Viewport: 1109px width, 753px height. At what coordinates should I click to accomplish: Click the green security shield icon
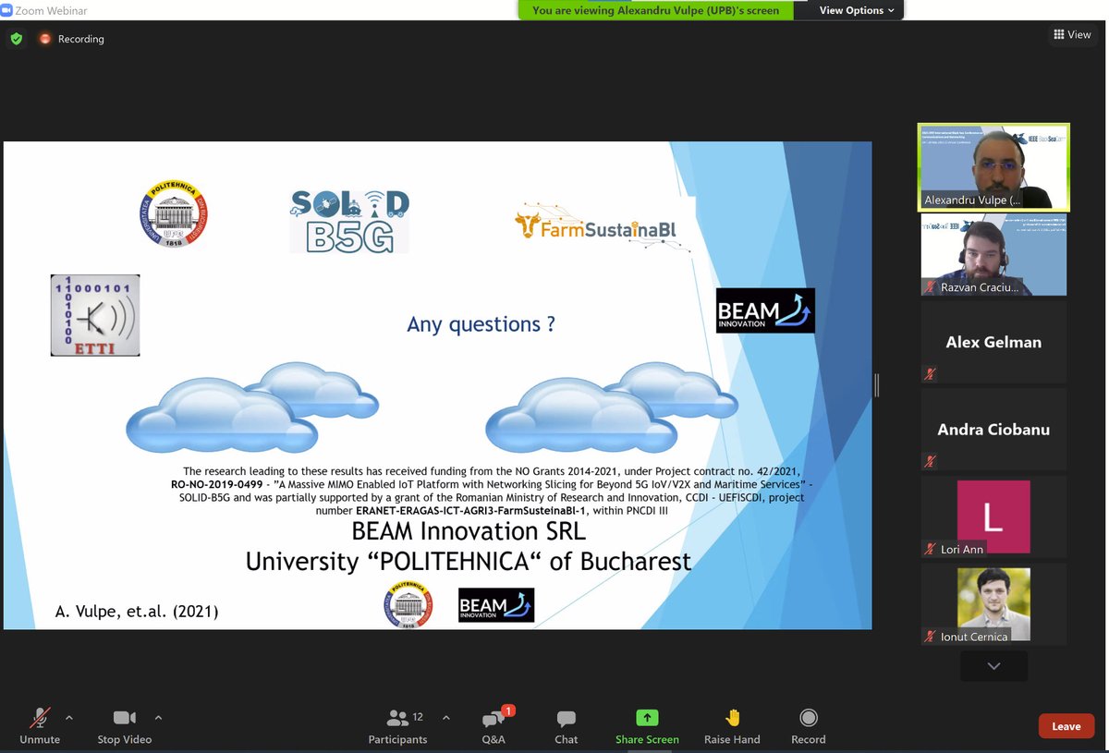[16, 39]
